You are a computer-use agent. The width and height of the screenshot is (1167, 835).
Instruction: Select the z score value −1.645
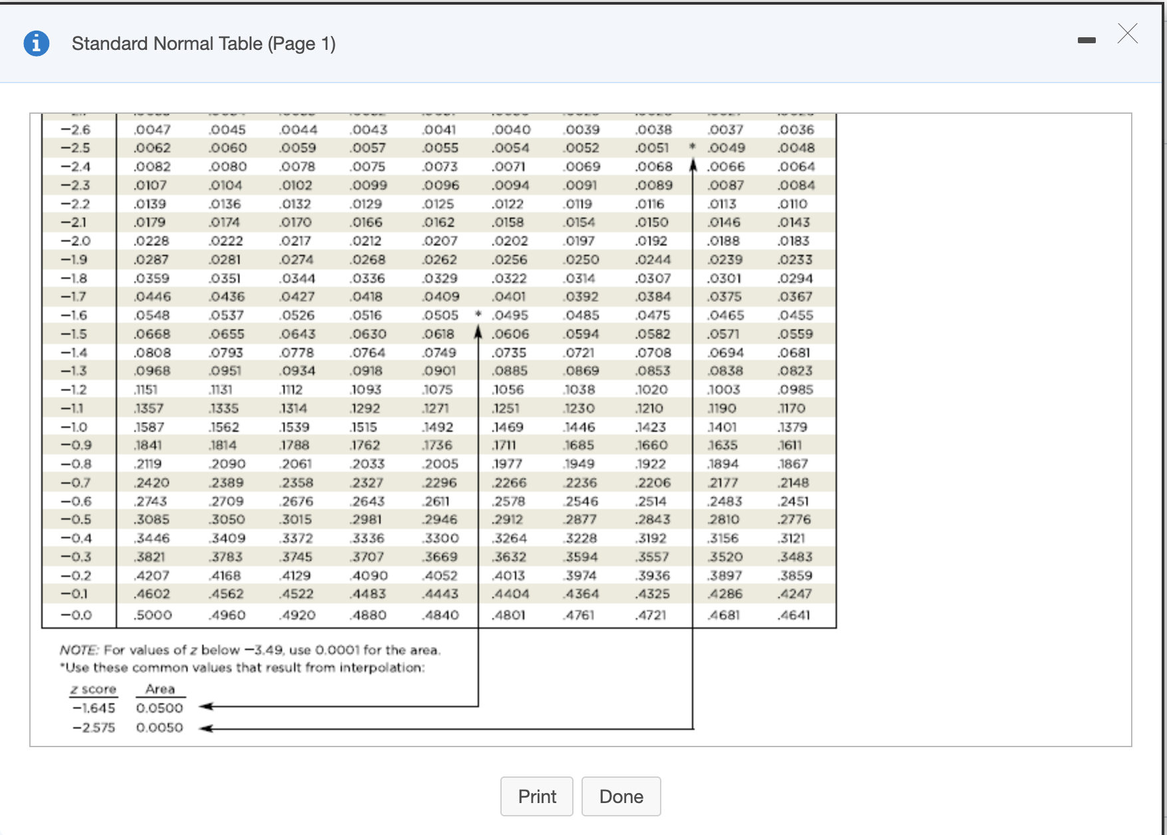(x=94, y=708)
